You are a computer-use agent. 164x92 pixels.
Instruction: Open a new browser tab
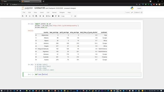tap(43, 2)
